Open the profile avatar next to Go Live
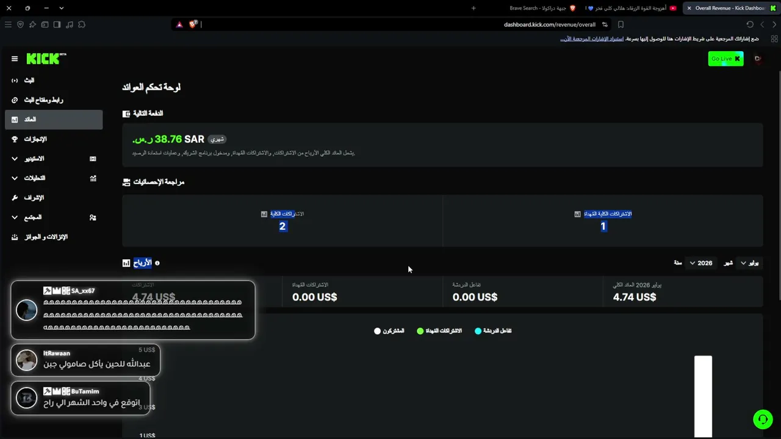The height and width of the screenshot is (439, 781). [758, 59]
